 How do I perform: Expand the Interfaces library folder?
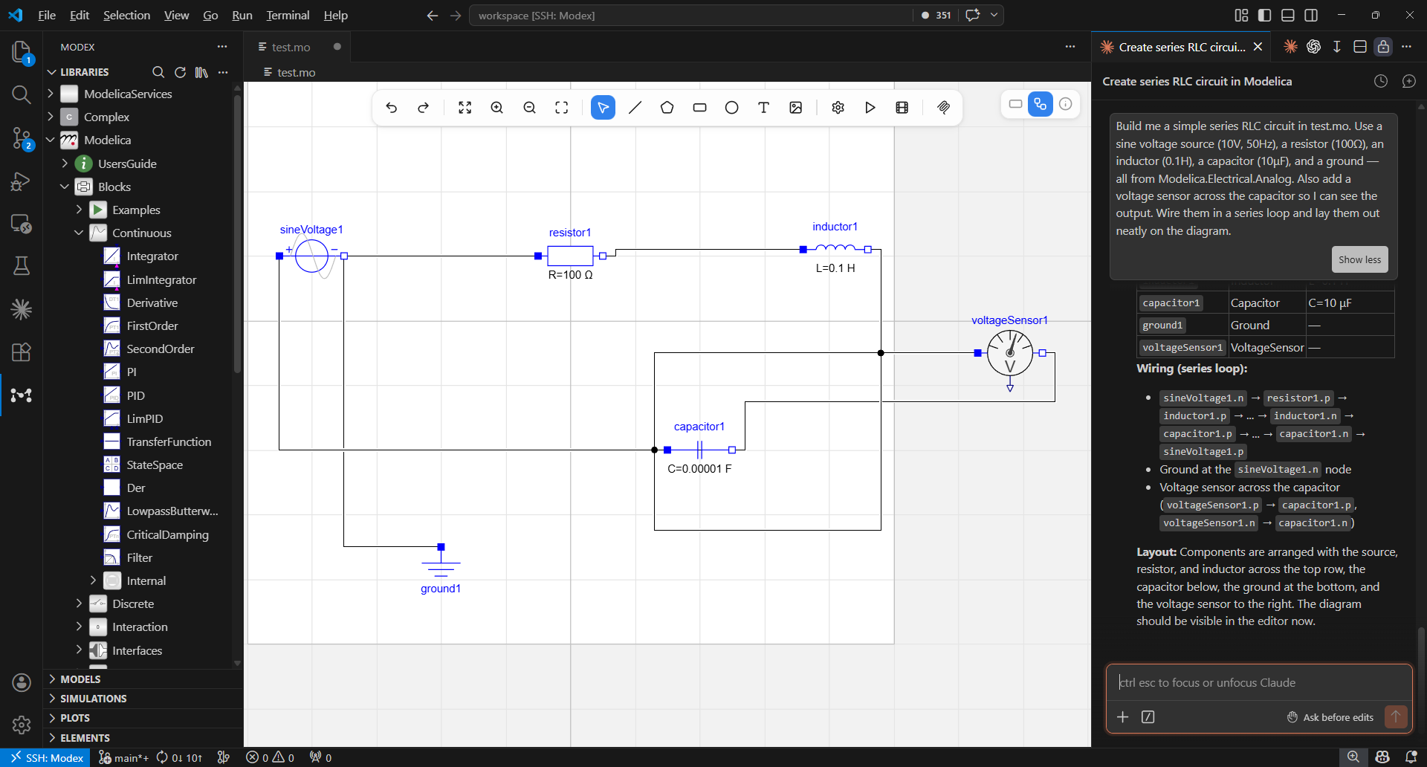(79, 650)
